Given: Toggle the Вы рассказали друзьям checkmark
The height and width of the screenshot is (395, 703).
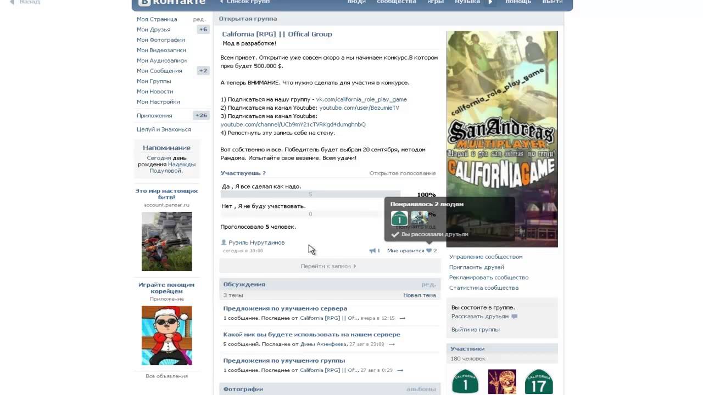Looking at the screenshot, I should (395, 234).
